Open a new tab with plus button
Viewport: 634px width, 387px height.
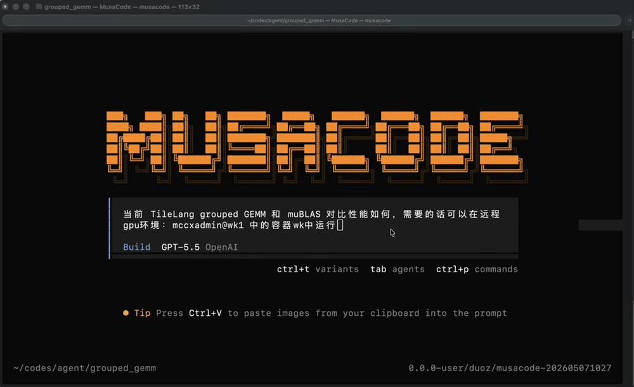pos(630,20)
